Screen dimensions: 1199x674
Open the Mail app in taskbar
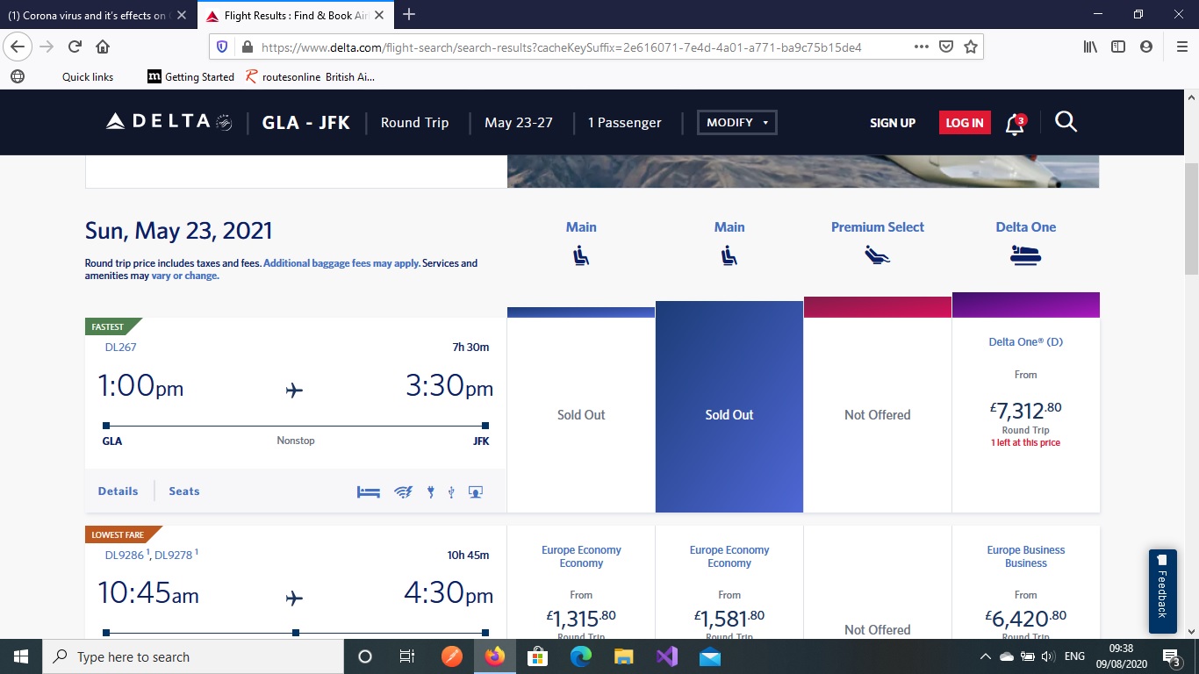[710, 656]
